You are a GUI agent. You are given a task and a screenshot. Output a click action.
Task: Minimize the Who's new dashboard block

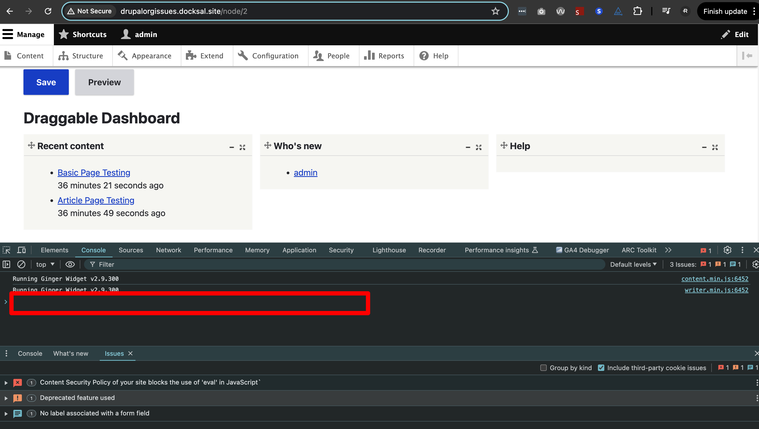(468, 147)
